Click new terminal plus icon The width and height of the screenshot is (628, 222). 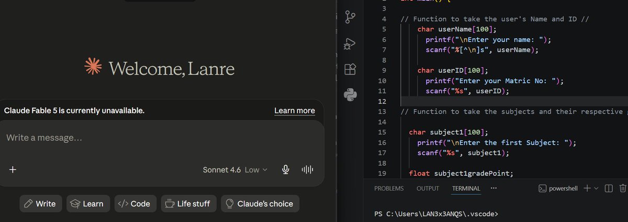coord(587,188)
